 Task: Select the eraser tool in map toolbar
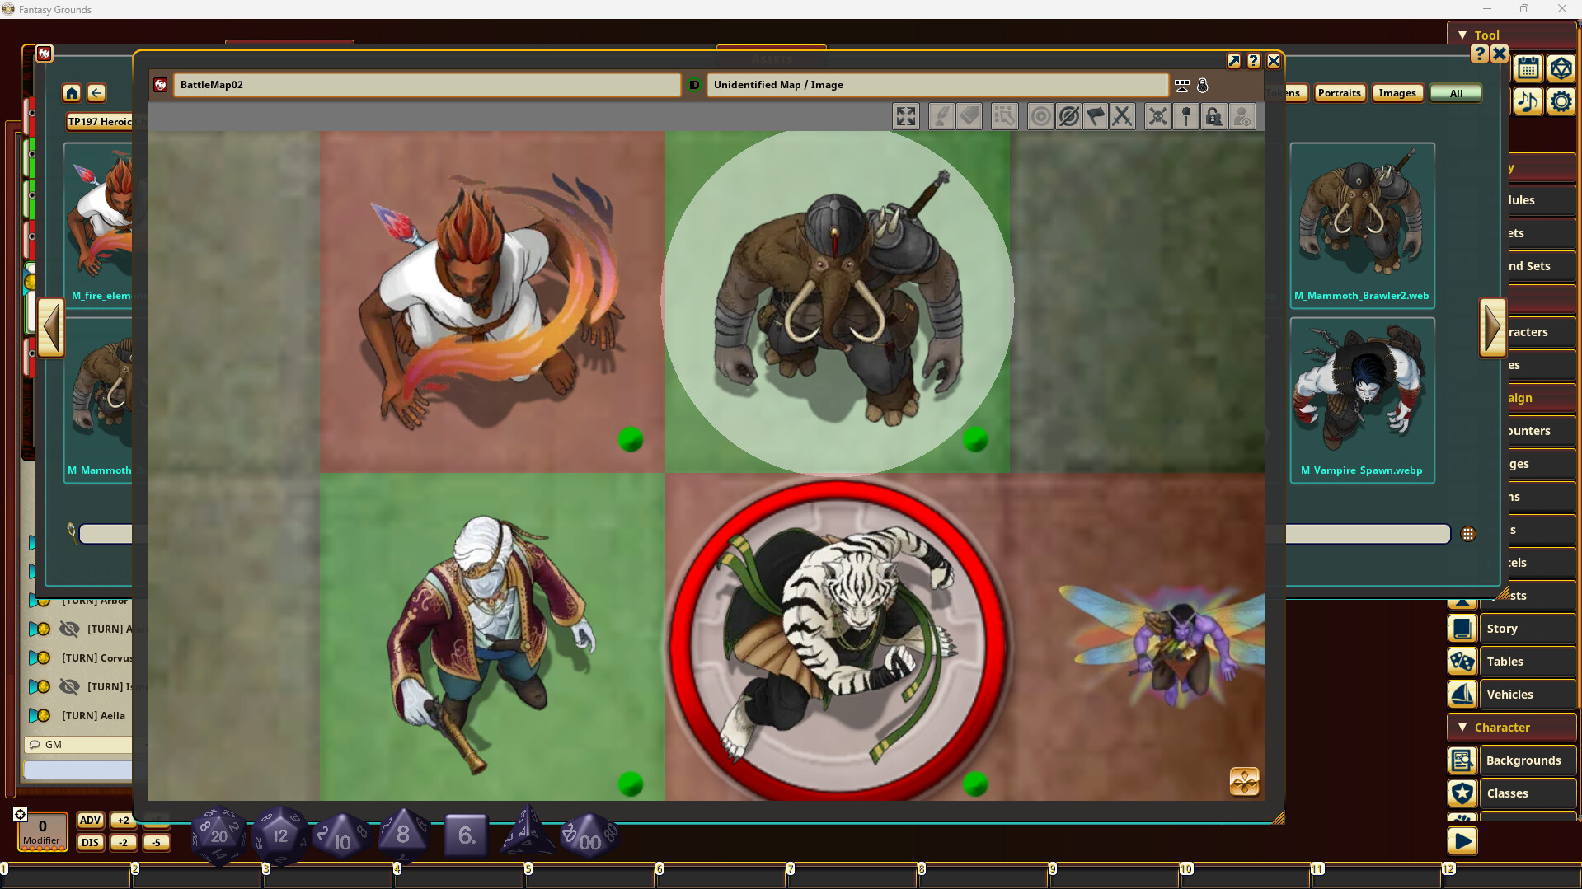[x=969, y=117]
